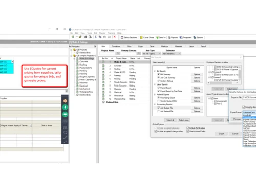Screen dimensions: 256x192
Task: Enable the Job Material File checkbox
Action: (159, 111)
